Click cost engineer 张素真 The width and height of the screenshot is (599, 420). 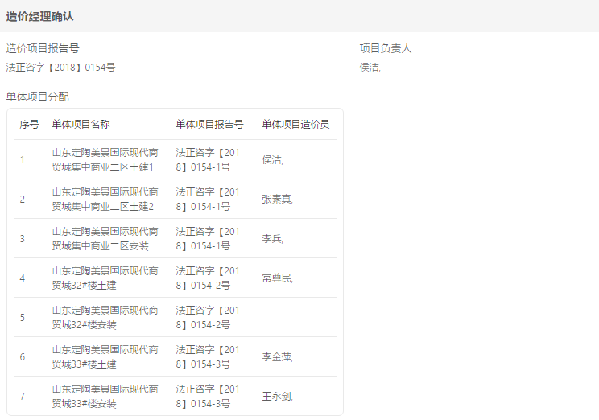(x=277, y=200)
